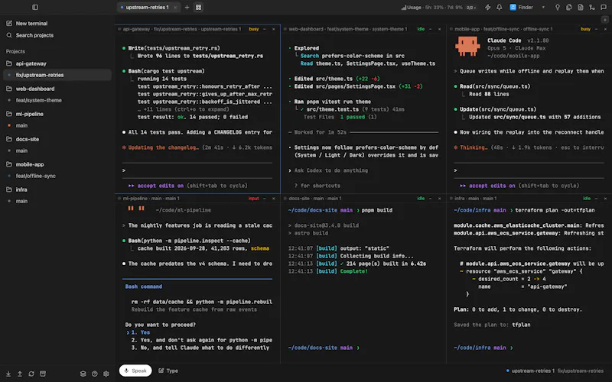The image size is (612, 382).
Task: Select the fix/upstream-retries branch in the sidebar
Action: tap(57, 75)
